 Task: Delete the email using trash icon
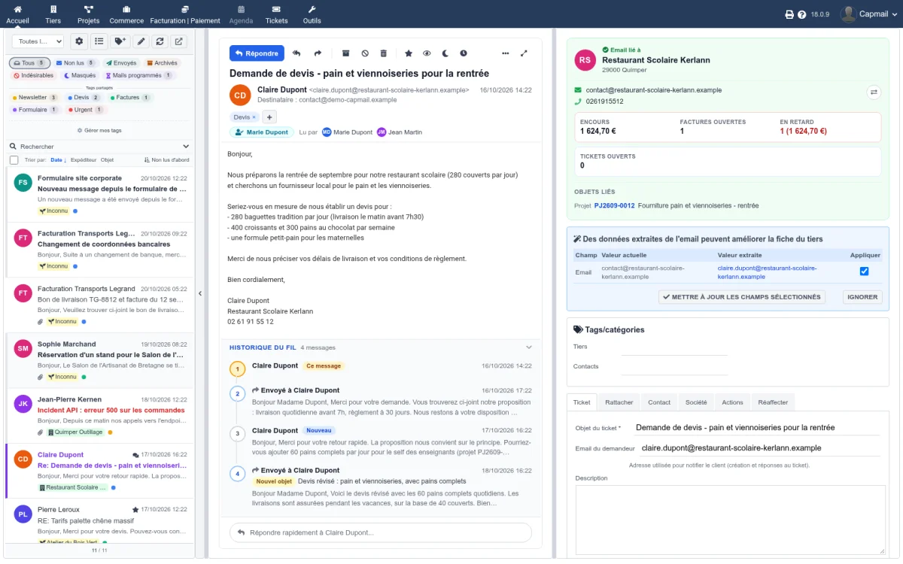[384, 53]
